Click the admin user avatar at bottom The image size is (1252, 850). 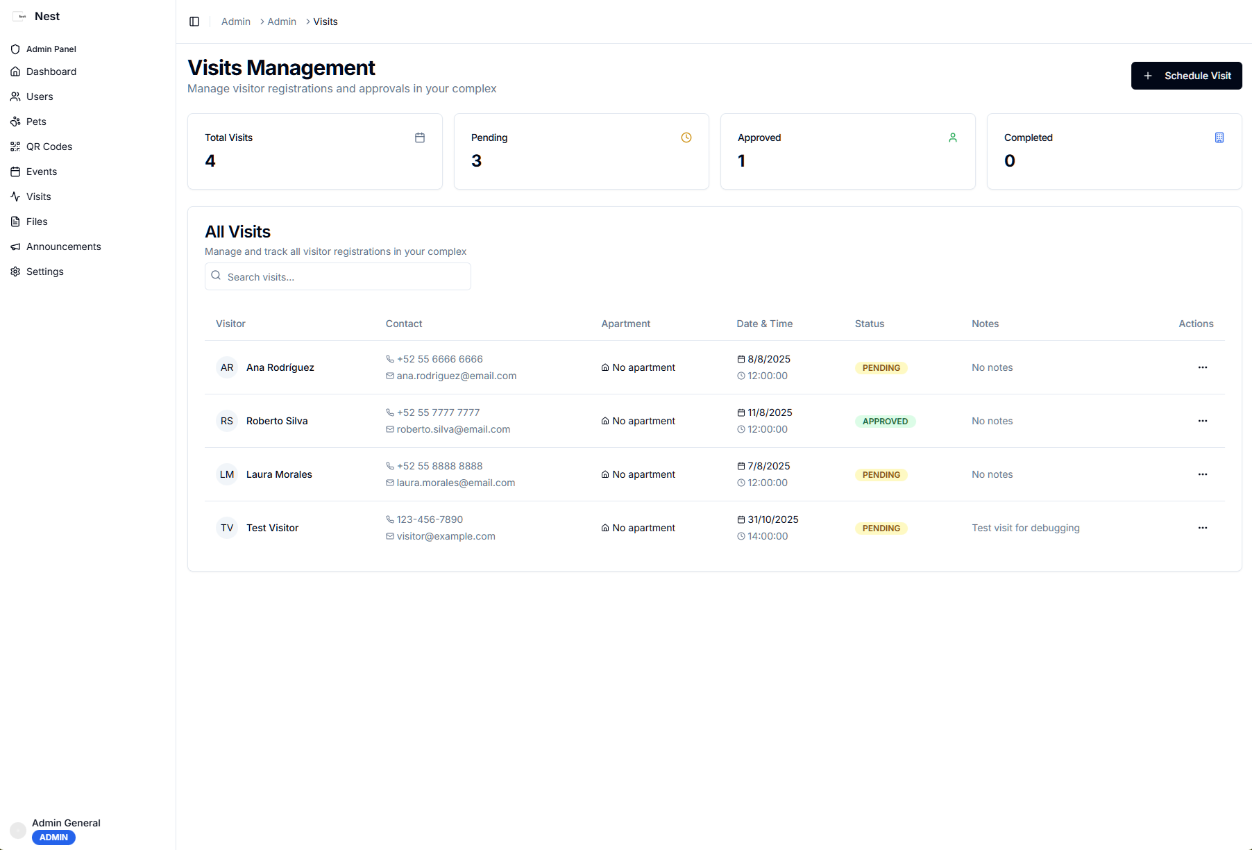[x=18, y=830]
